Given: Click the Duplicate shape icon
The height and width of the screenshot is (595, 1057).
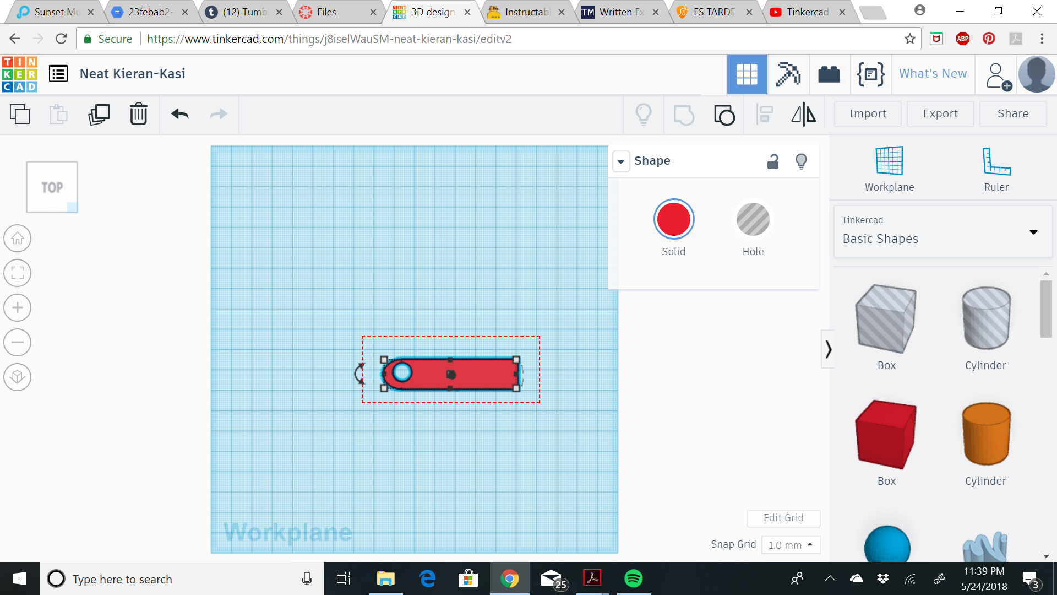Looking at the screenshot, I should pyautogui.click(x=99, y=113).
